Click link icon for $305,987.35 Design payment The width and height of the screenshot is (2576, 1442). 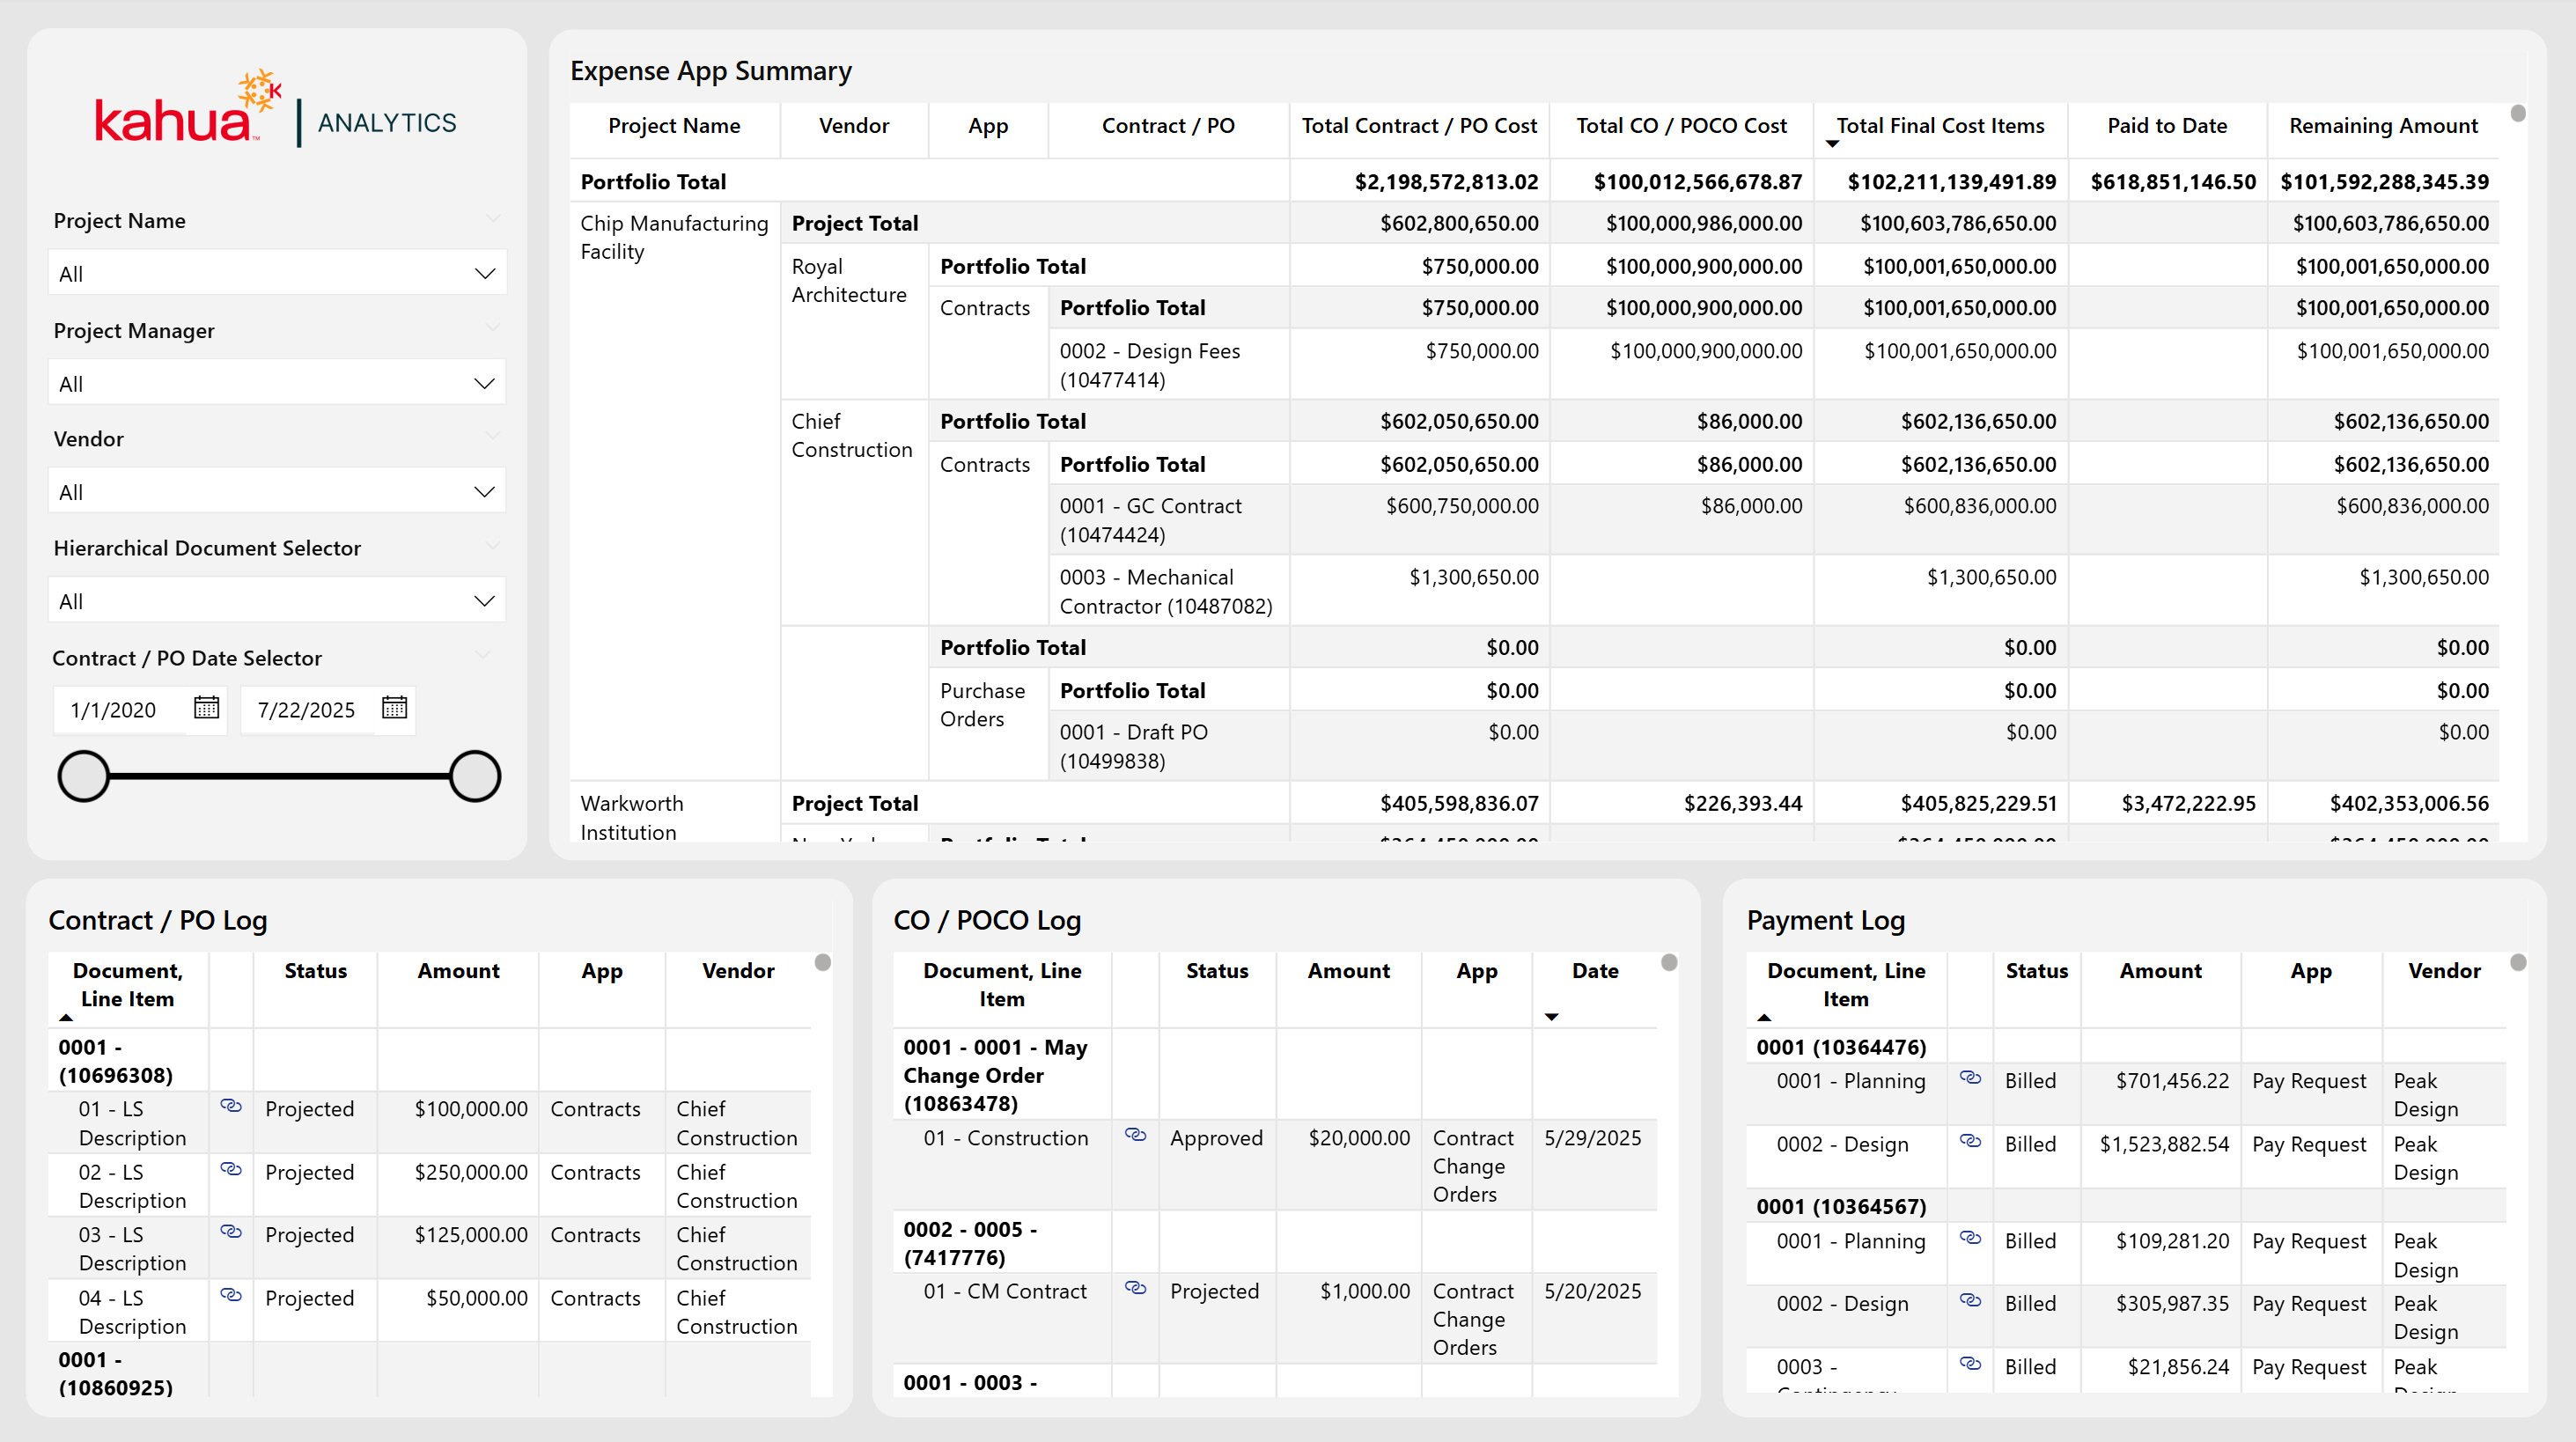click(x=1970, y=1301)
